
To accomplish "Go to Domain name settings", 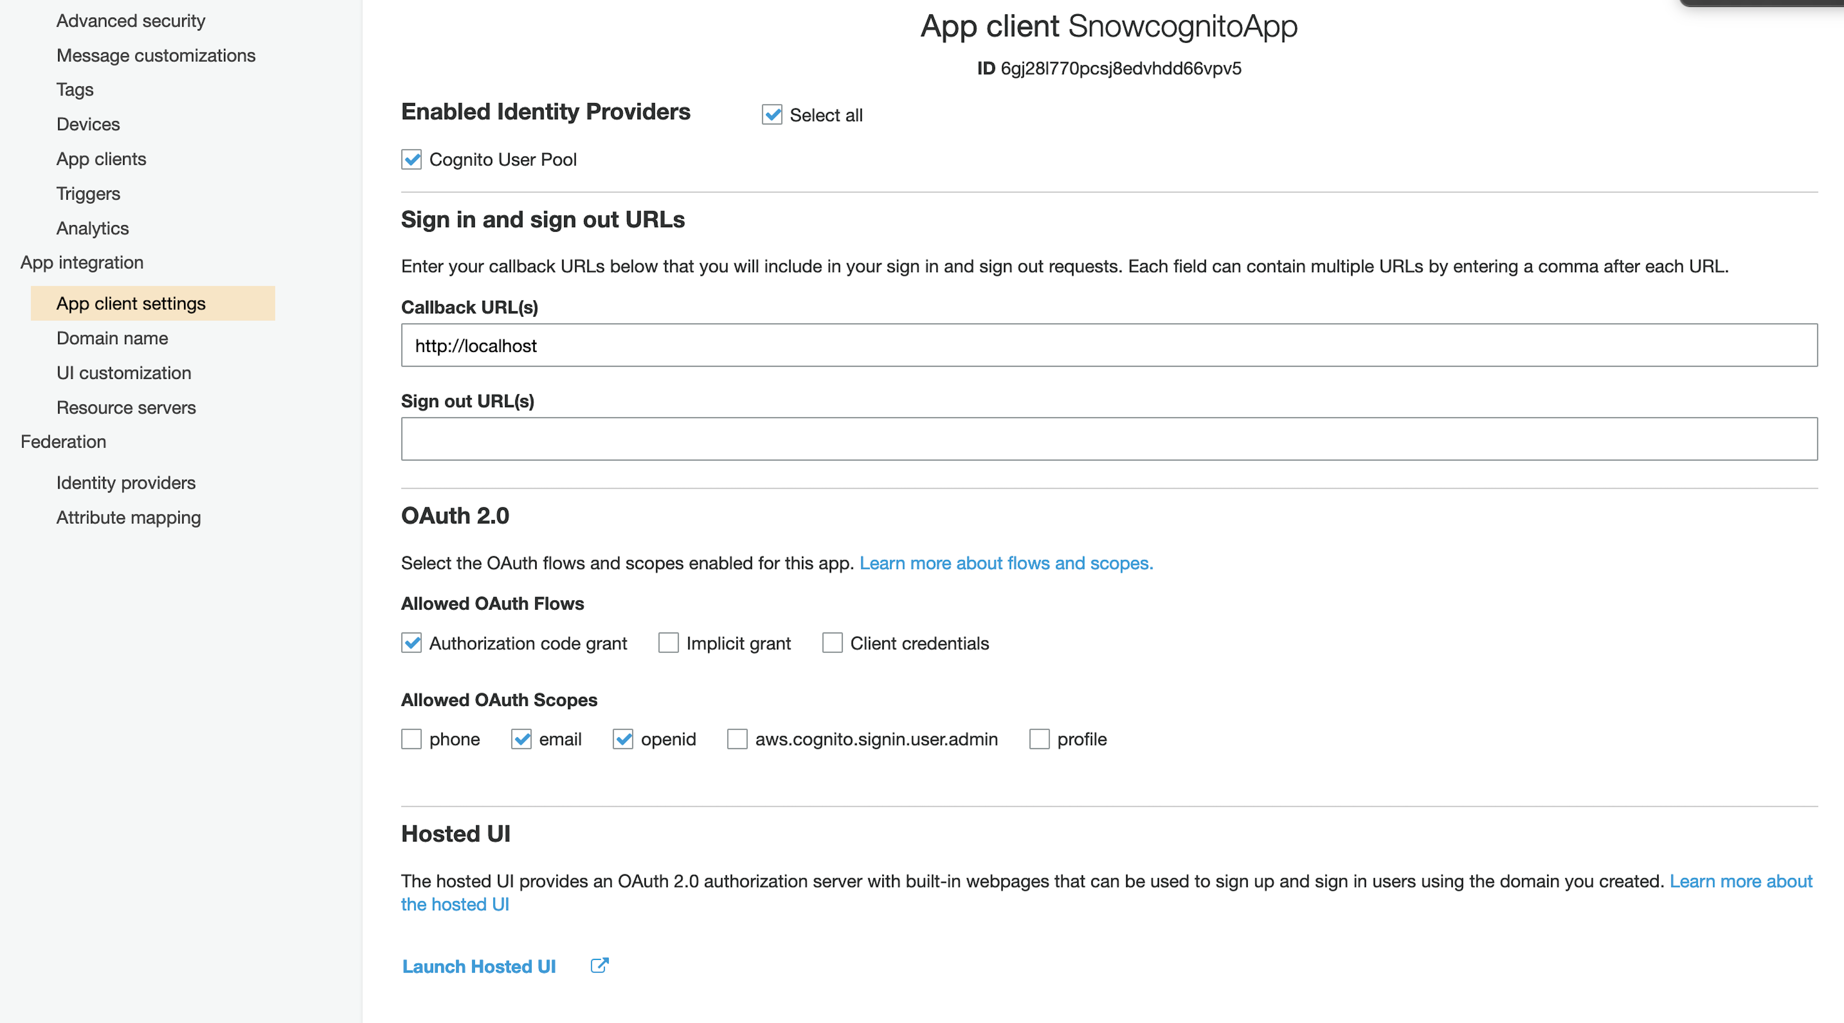I will point(112,338).
